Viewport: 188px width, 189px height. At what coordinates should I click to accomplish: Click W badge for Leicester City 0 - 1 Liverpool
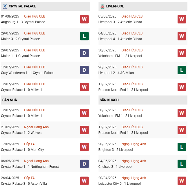[182, 181]
